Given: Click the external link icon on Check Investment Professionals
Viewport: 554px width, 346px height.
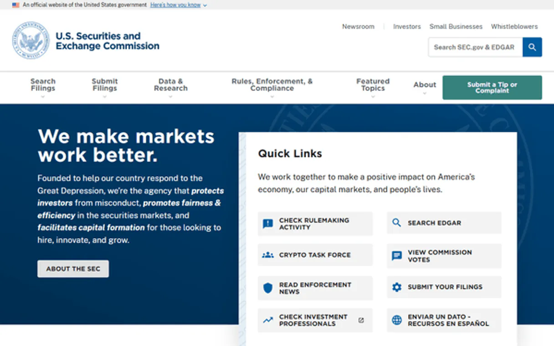Looking at the screenshot, I should [x=361, y=320].
